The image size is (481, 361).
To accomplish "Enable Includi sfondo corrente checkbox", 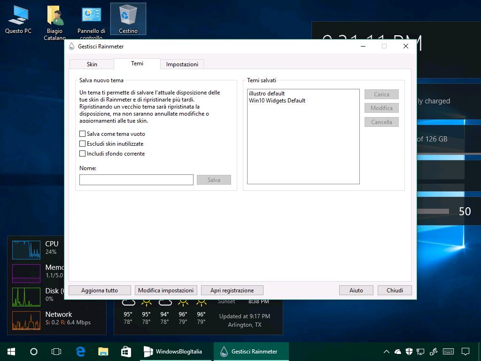I will (x=82, y=154).
